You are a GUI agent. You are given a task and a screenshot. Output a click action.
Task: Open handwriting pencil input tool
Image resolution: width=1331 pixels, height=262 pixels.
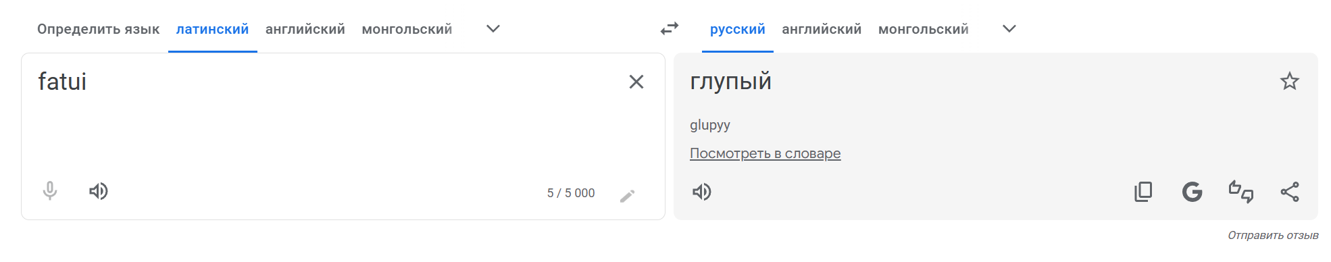628,196
